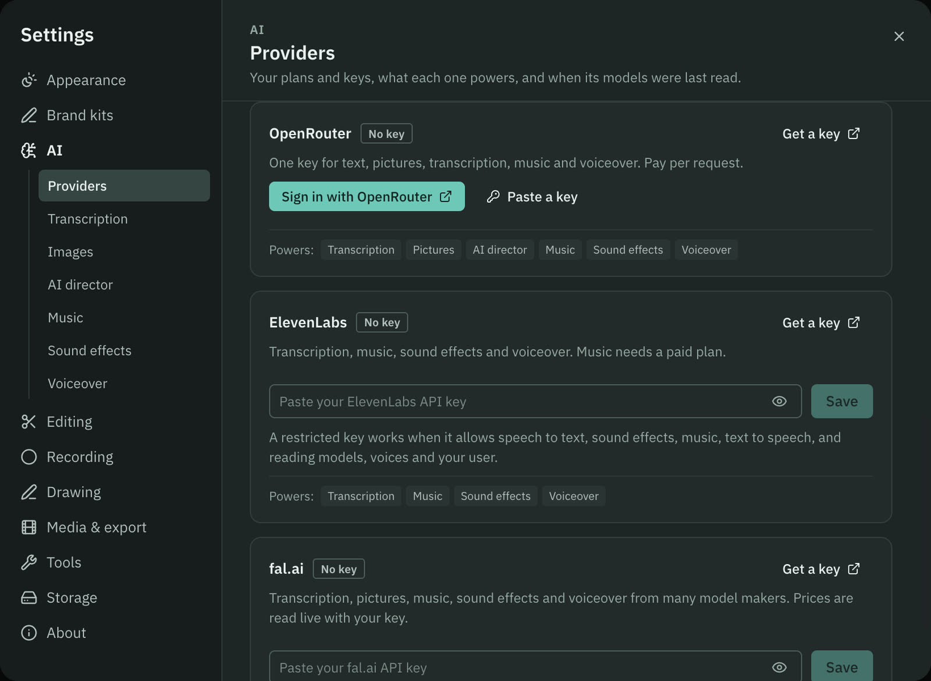Viewport: 931px width, 681px height.
Task: Click the OpenRouter provider title
Action: [310, 133]
